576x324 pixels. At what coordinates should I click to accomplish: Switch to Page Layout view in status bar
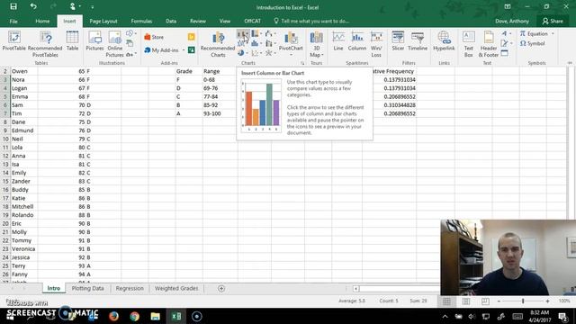[x=466, y=301]
